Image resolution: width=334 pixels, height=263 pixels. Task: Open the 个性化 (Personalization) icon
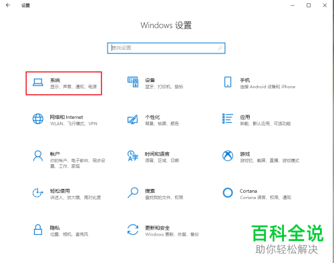[133, 119]
